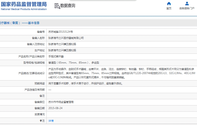Select product name 手摇式牵开器

56,57
